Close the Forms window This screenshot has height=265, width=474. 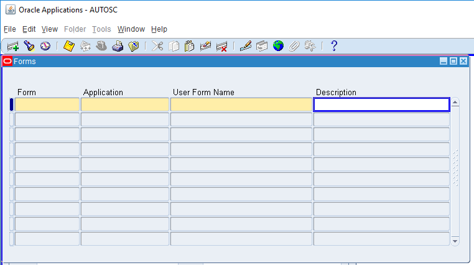tap(463, 62)
